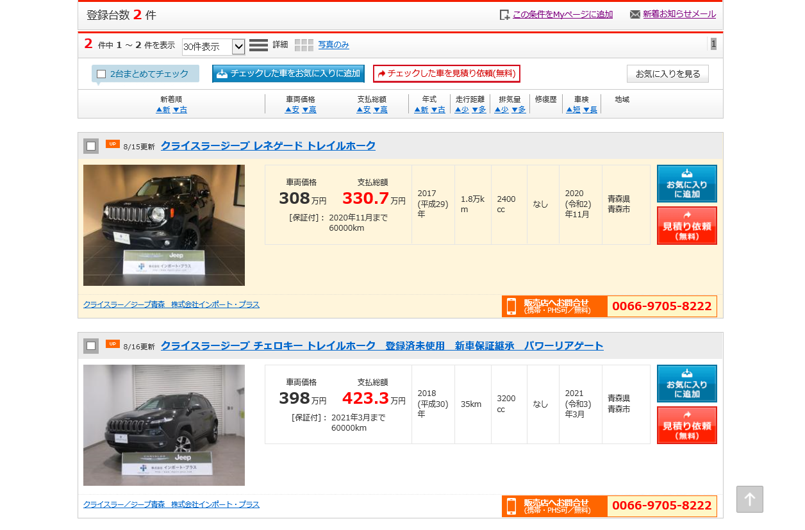Sort 車両価格 from cheapest
The image size is (805, 530).
point(292,110)
